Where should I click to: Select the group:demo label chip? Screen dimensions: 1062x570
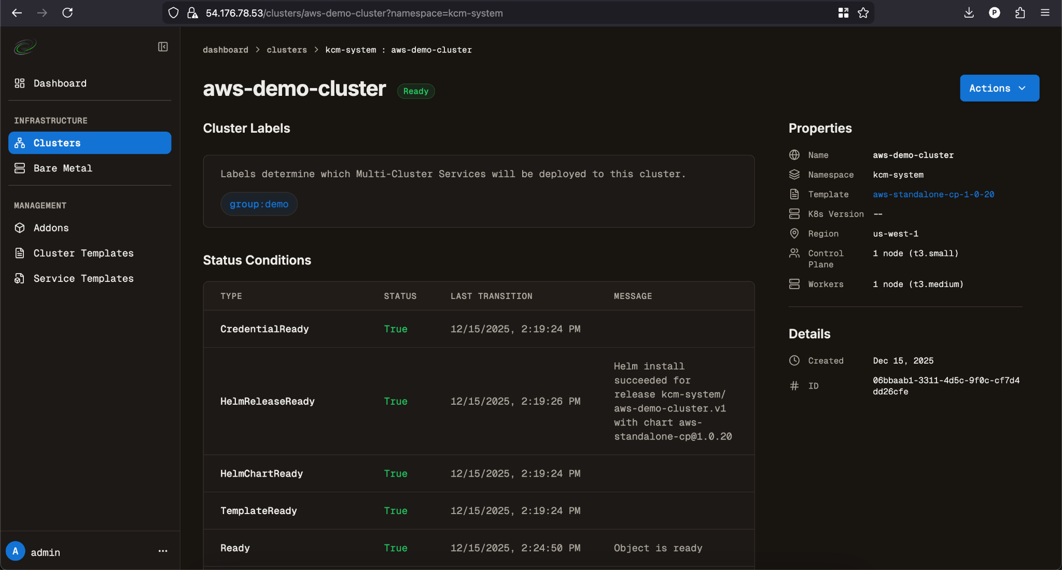click(259, 204)
